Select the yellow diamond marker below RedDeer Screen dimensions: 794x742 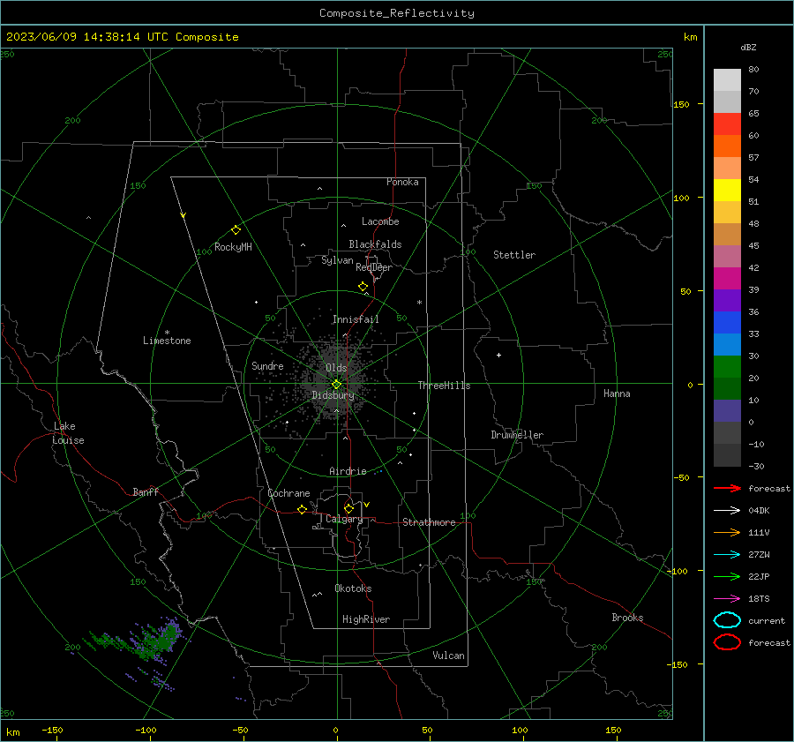pyautogui.click(x=363, y=287)
